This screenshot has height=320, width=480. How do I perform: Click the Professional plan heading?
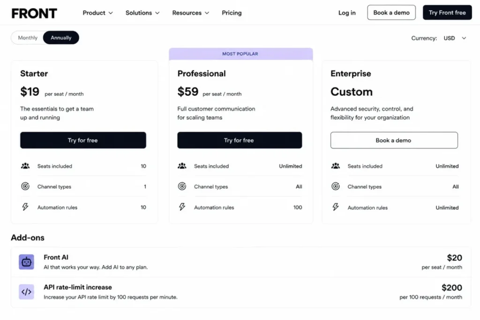[x=202, y=74]
